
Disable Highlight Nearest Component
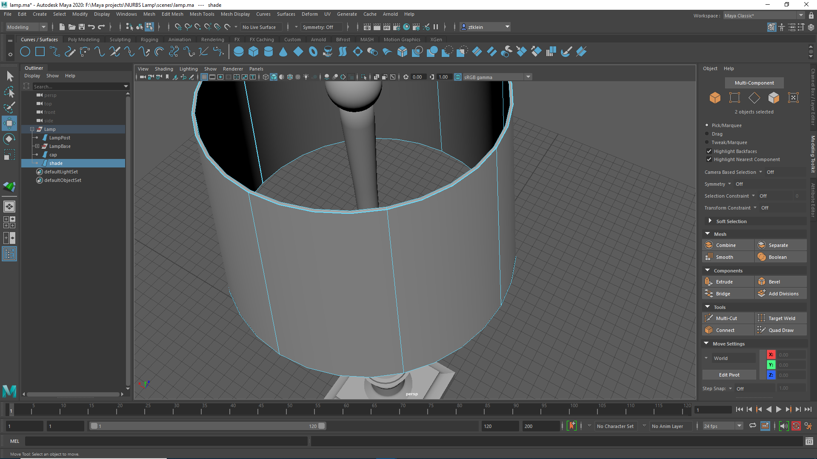(x=709, y=159)
